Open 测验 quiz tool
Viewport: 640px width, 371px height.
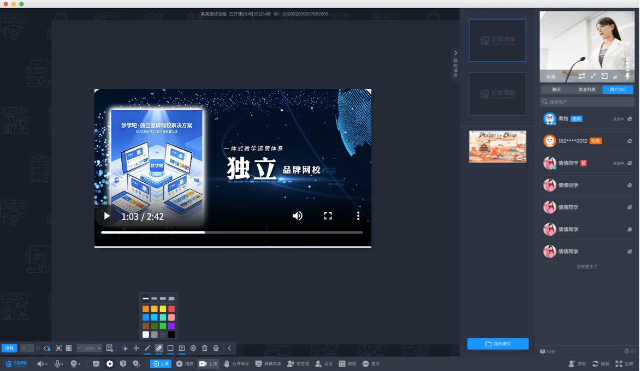pyautogui.click(x=348, y=364)
